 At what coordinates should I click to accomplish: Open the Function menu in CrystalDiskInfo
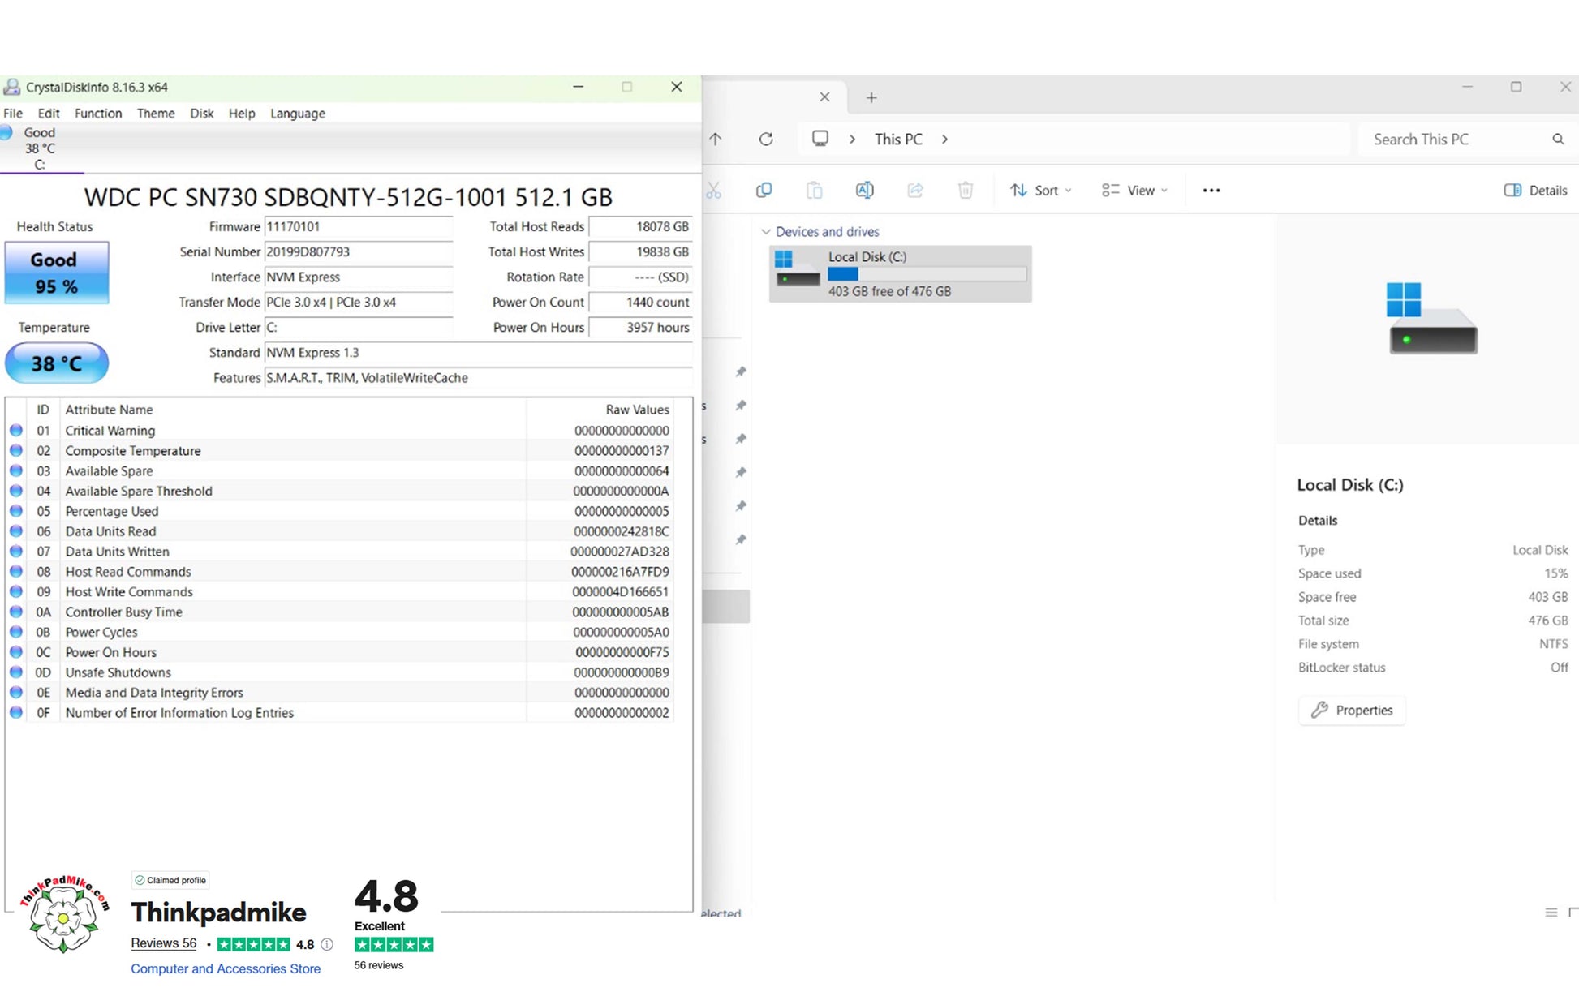coord(98,114)
